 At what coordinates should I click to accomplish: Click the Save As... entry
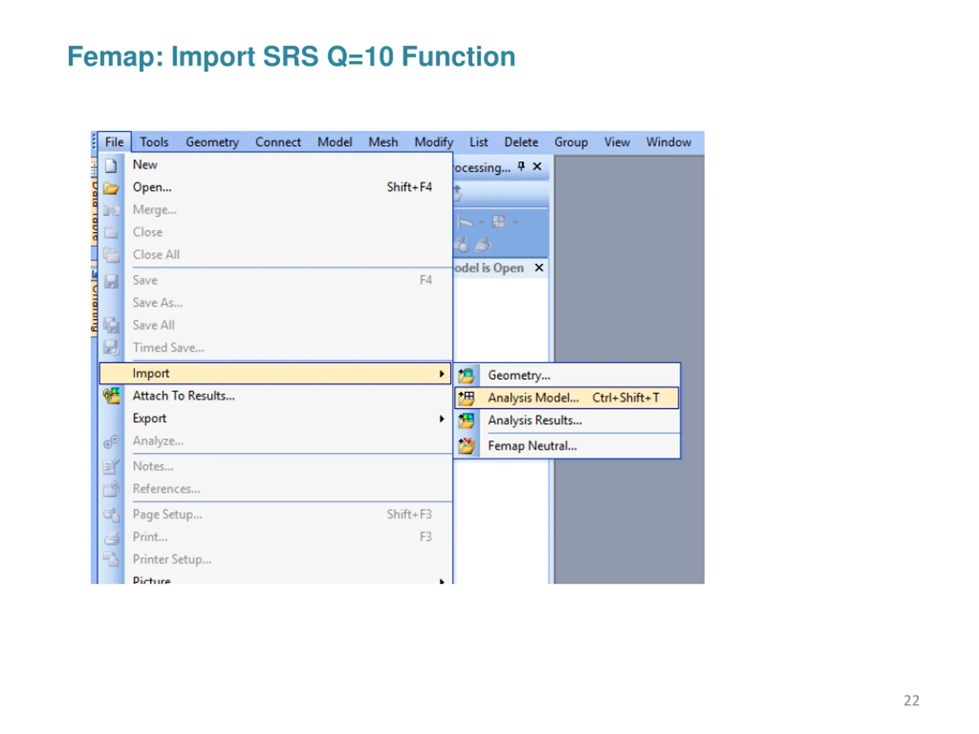point(275,303)
